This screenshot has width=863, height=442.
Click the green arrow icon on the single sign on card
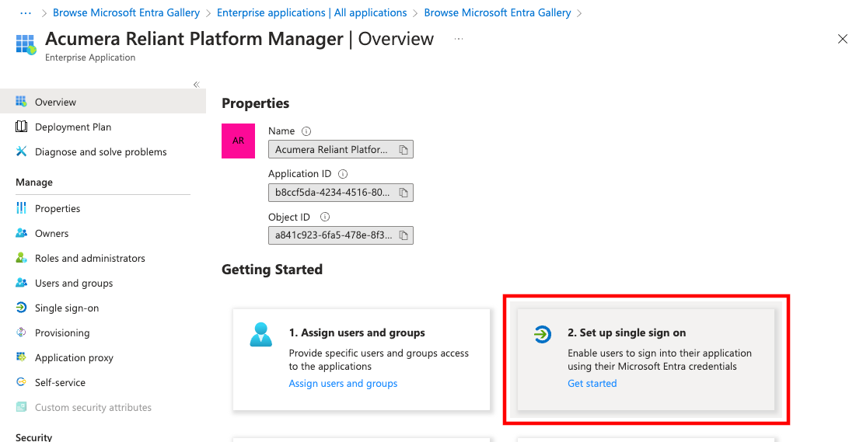542,334
